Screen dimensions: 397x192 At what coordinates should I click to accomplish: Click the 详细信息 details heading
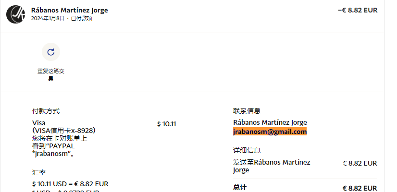click(247, 150)
